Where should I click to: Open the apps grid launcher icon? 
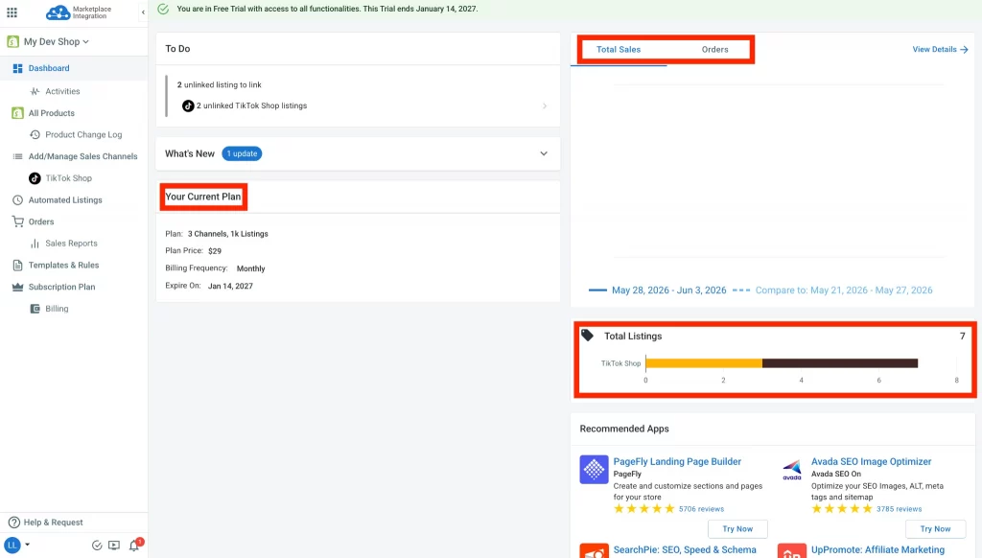click(12, 12)
